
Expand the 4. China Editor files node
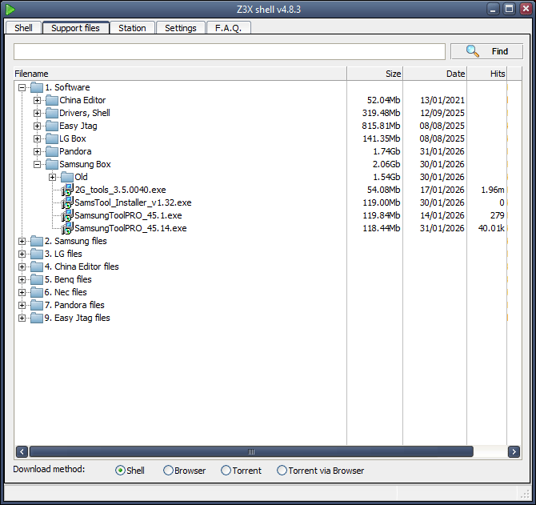point(22,267)
